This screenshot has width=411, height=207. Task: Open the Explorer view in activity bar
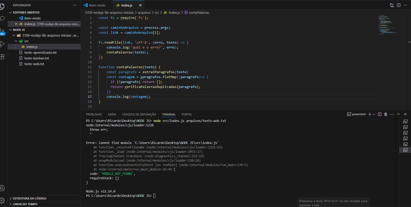(x=2, y=6)
